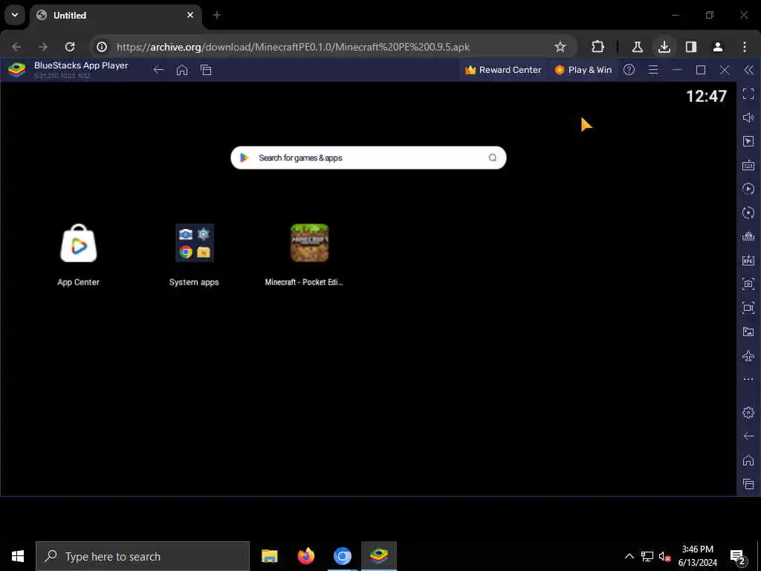This screenshot has height=571, width=761.
Task: Open File Explorer from taskbar
Action: pyautogui.click(x=269, y=556)
